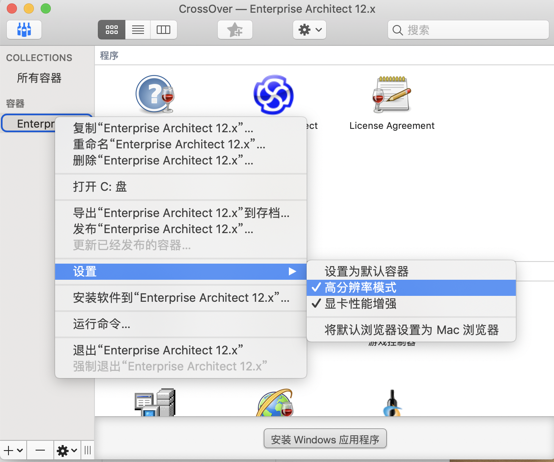Toggle 显卡性能增强 checked option

coord(411,303)
